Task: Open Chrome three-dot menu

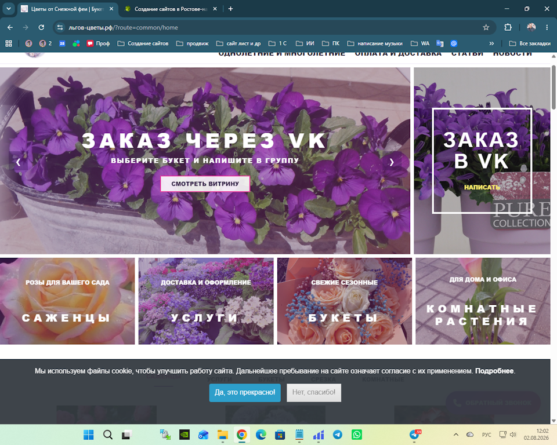Action: point(547,27)
